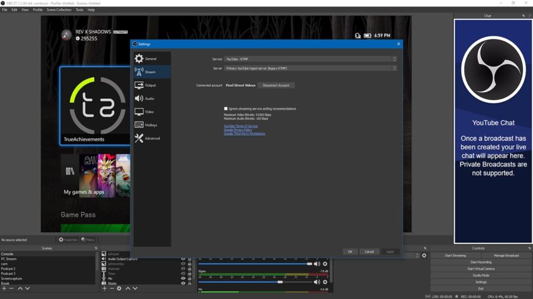Open Stream settings tab
533x299 pixels.
[x=152, y=72]
